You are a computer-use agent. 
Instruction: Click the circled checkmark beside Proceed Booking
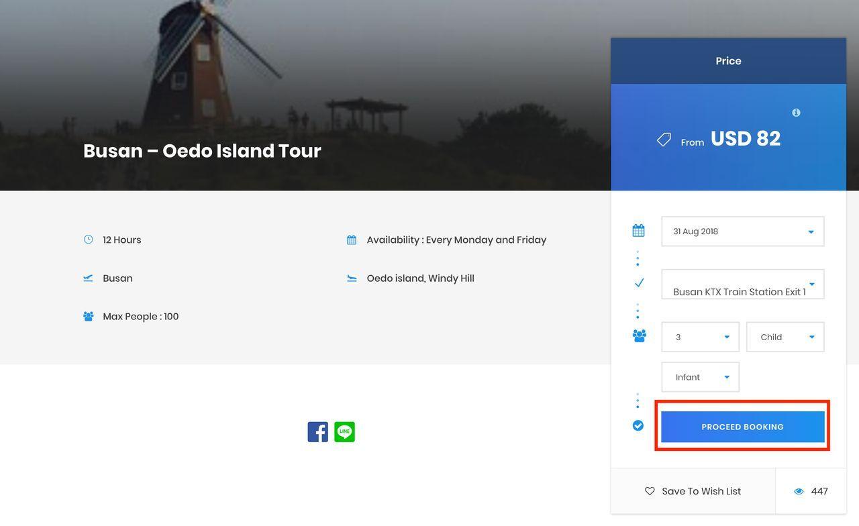click(638, 425)
